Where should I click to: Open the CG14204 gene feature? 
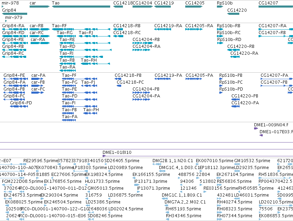pos(143,7)
